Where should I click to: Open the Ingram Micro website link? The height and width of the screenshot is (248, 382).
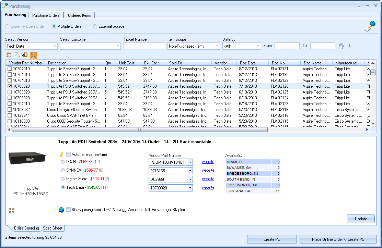coord(208,179)
